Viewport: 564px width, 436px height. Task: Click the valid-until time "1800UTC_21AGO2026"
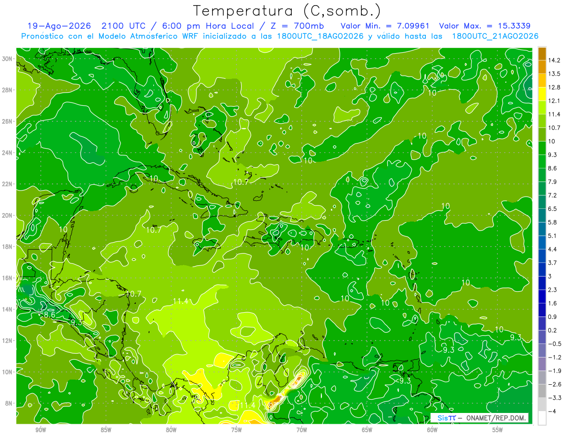pyautogui.click(x=495, y=36)
